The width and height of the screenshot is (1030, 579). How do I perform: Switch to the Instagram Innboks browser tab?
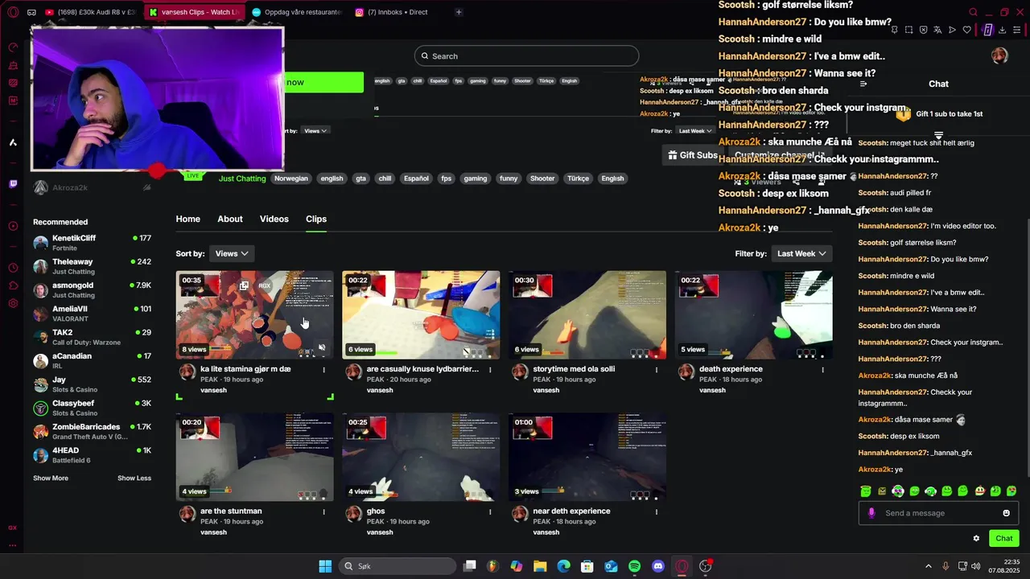pyautogui.click(x=398, y=12)
